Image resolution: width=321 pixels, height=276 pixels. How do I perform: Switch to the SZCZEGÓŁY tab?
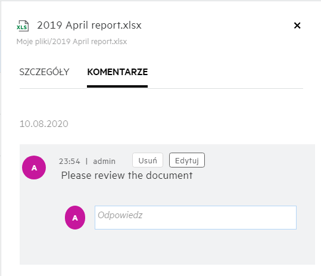(44, 72)
